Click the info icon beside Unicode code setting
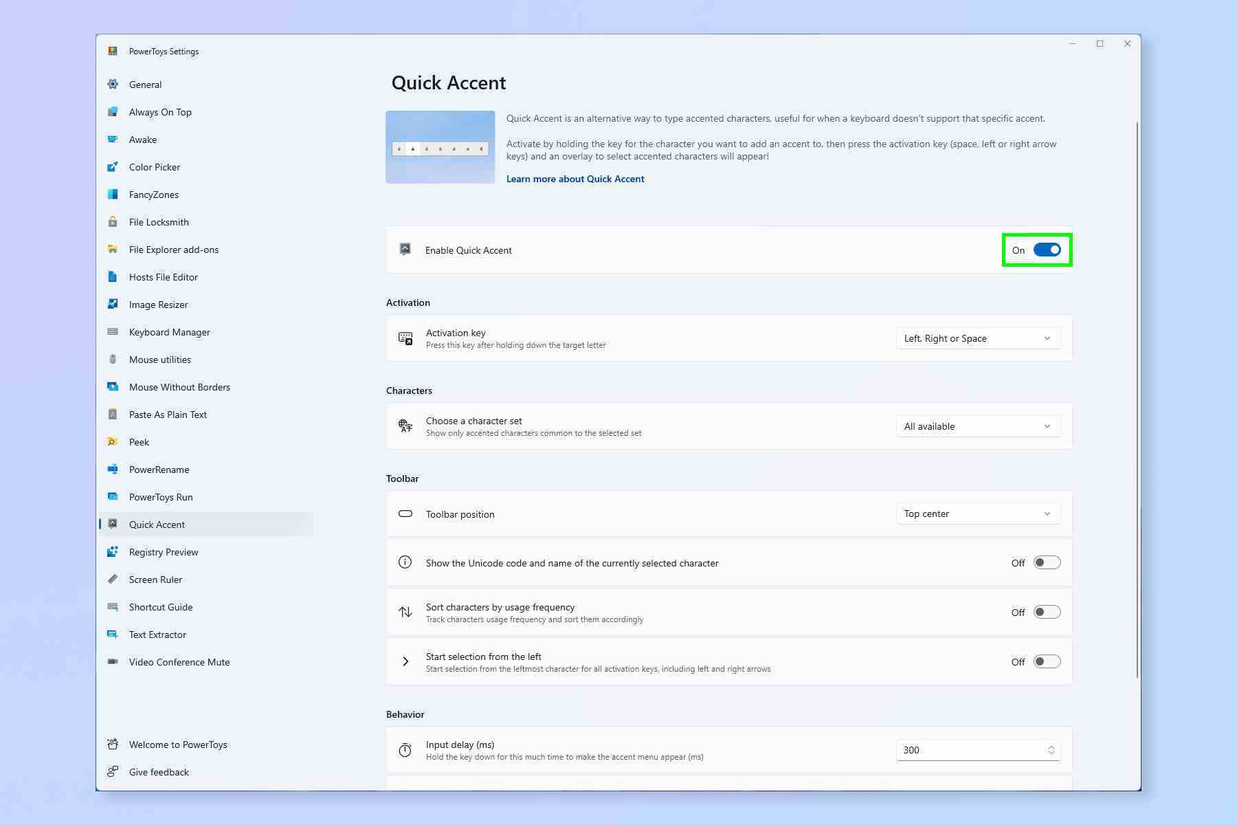 pyautogui.click(x=405, y=562)
